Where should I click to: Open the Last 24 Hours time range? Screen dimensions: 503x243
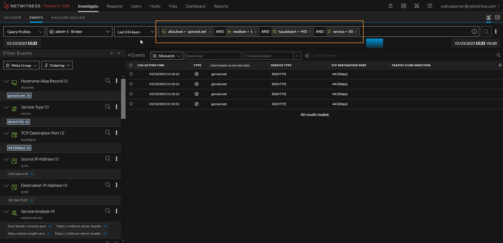135,32
